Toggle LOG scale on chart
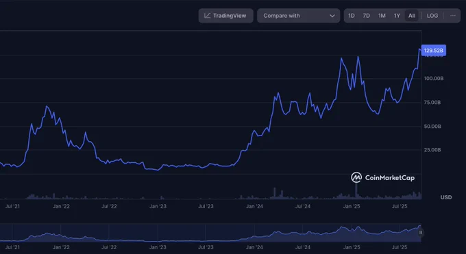The height and width of the screenshot is (254, 466). click(432, 16)
